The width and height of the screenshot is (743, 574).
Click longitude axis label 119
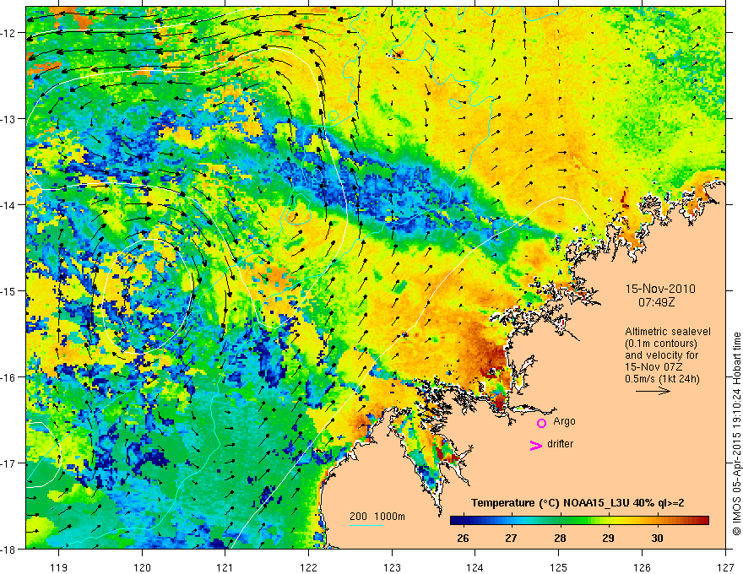pos(59,567)
